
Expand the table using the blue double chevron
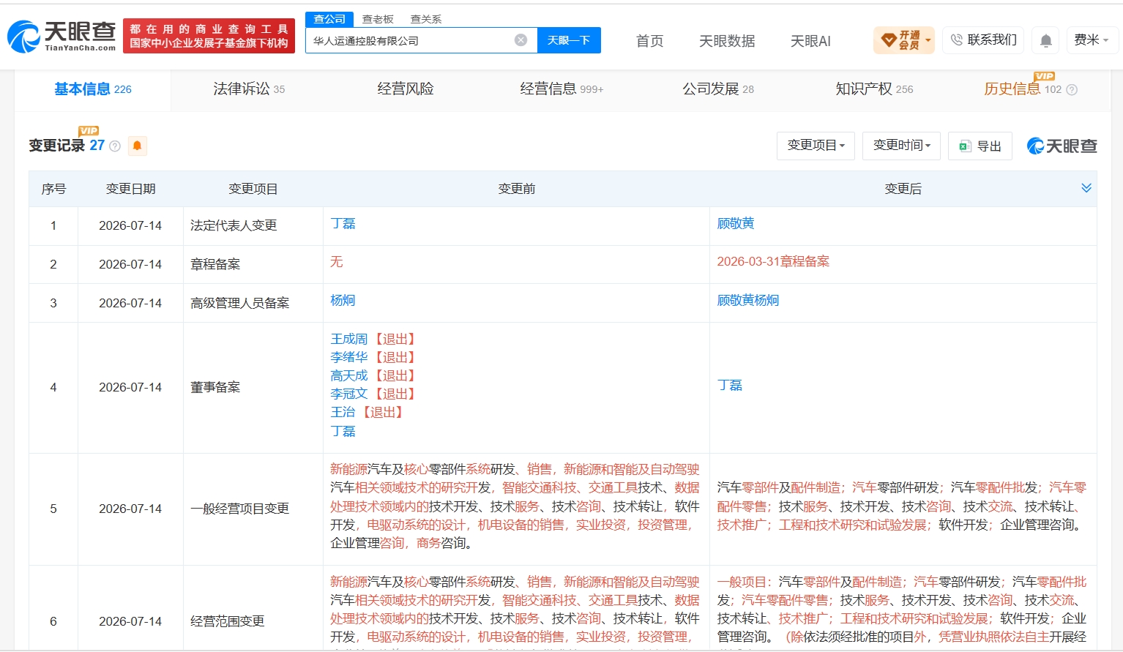[x=1086, y=188]
